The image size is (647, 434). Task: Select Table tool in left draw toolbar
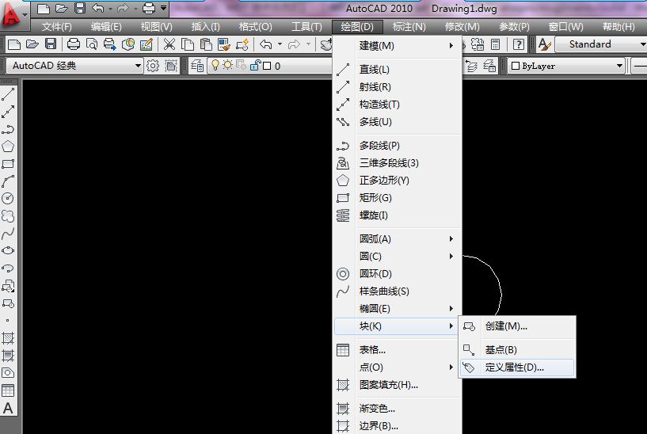[8, 390]
